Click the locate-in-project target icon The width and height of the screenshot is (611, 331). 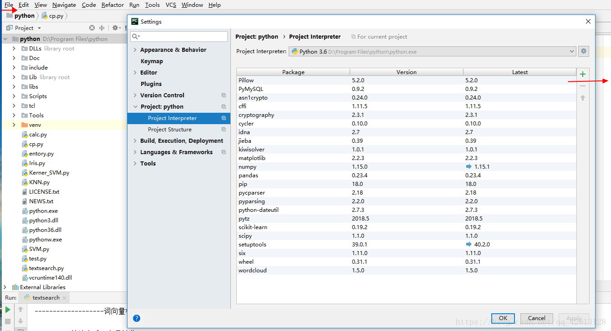[92, 28]
